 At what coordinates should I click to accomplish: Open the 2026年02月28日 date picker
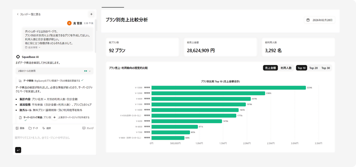click(319, 20)
